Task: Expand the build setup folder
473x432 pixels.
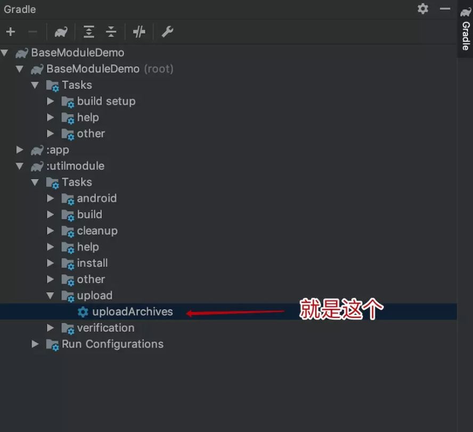Action: 51,101
